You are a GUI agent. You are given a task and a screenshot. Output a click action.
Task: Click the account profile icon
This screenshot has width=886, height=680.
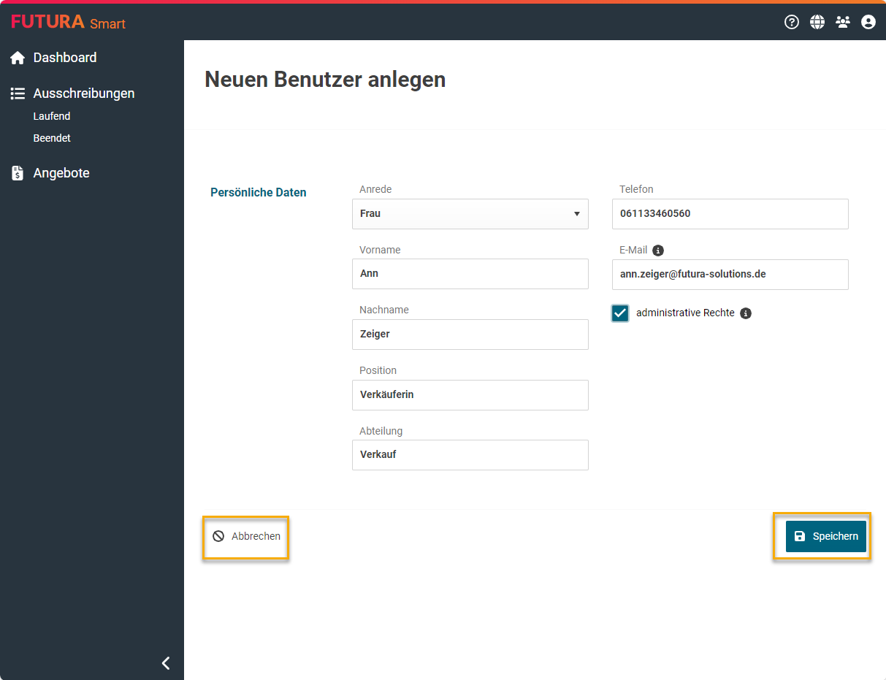(868, 22)
